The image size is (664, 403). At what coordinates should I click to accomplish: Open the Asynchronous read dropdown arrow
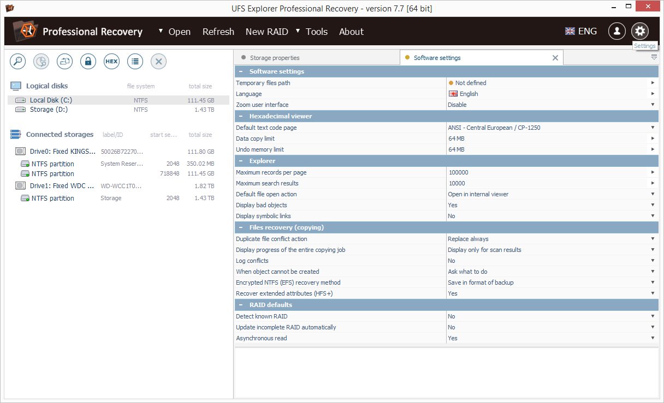653,338
